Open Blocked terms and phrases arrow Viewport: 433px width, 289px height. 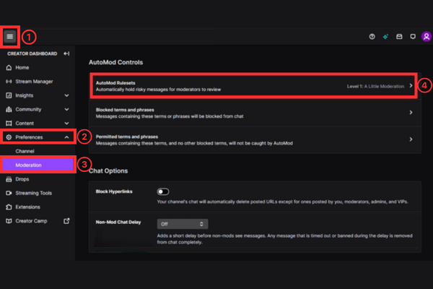click(x=411, y=113)
